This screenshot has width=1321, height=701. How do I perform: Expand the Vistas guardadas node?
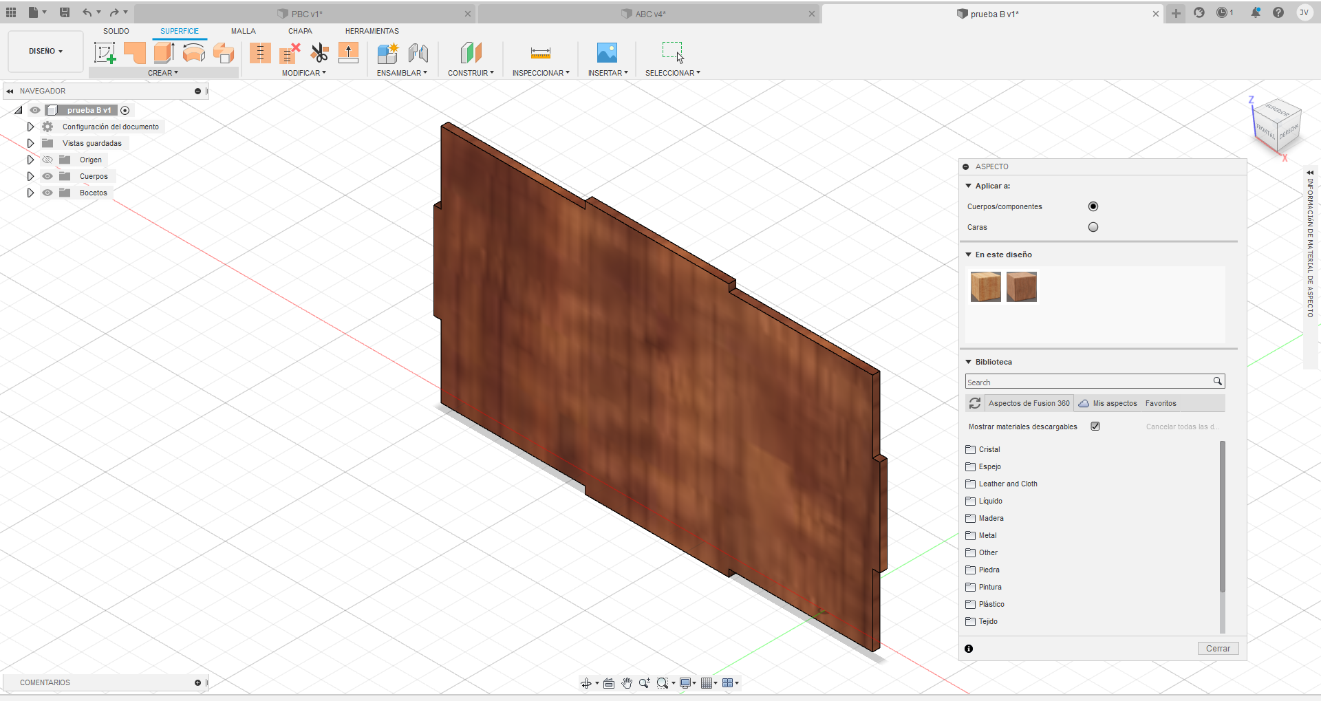(x=30, y=143)
